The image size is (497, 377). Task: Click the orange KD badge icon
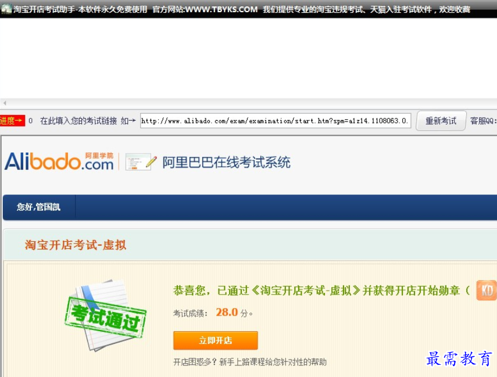click(487, 290)
